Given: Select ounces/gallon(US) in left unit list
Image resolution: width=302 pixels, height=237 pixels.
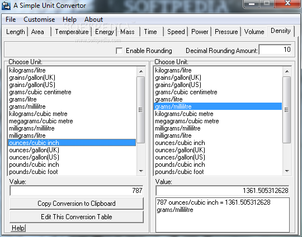Looking at the screenshot, I should pos(72,157).
